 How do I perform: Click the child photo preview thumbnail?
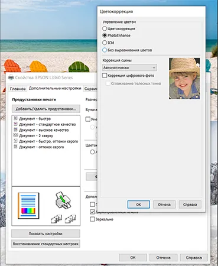click(x=184, y=79)
